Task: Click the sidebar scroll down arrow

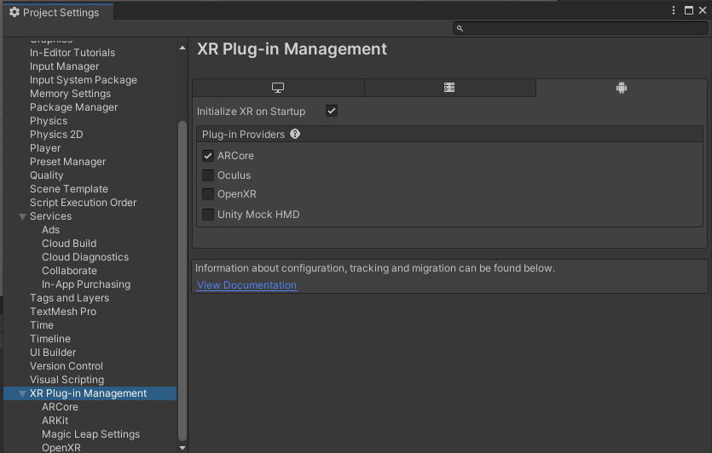Action: coord(182,448)
